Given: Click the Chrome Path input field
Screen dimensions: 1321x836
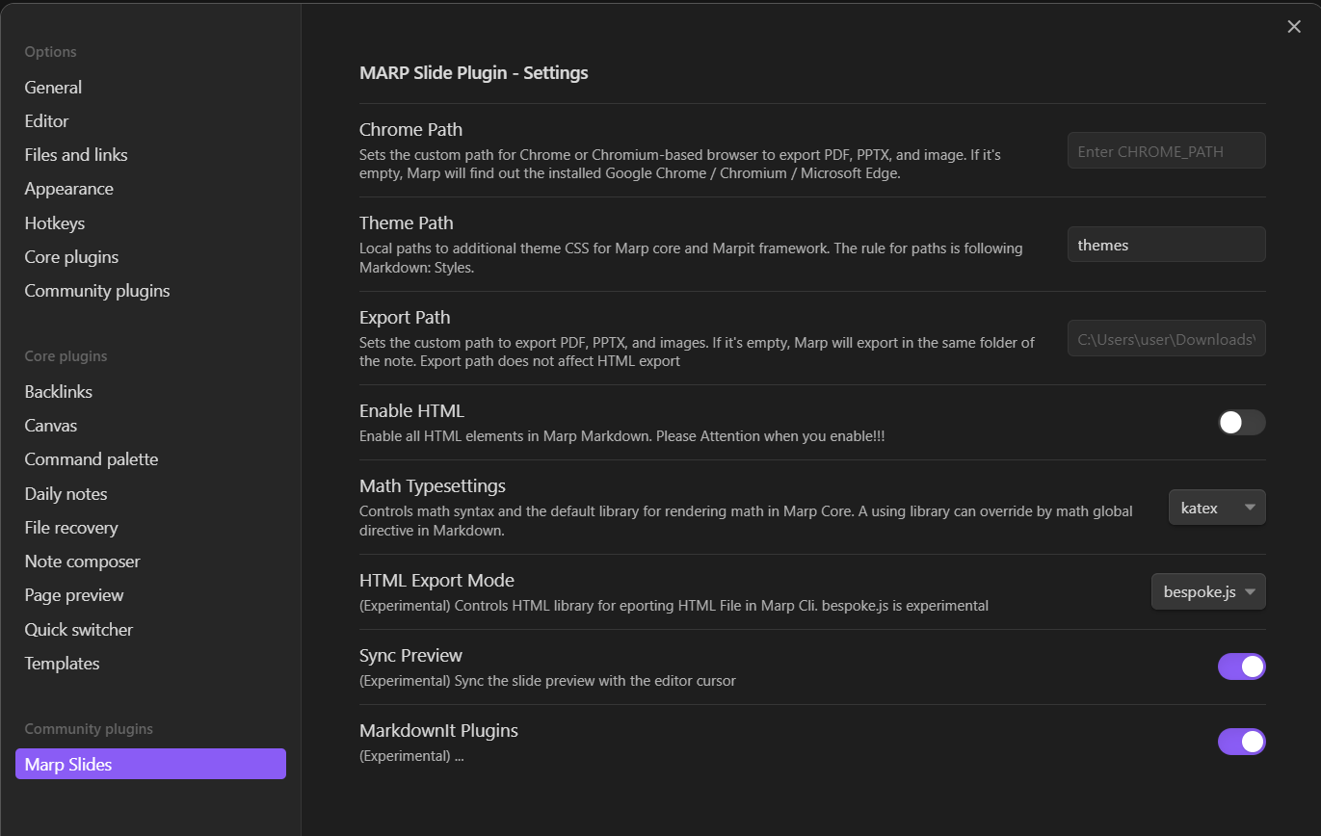Looking at the screenshot, I should (1166, 151).
